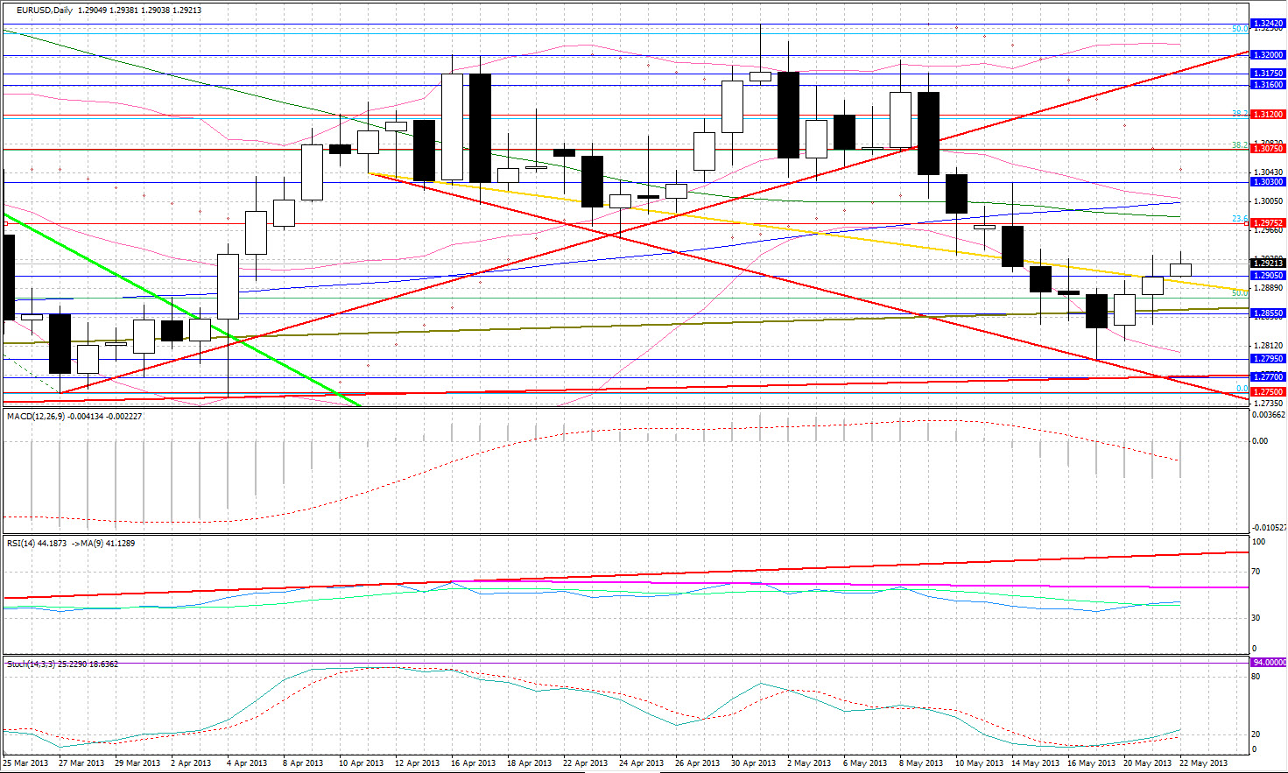
Task: Click the 4 Apr 2013 date label
Action: [247, 763]
